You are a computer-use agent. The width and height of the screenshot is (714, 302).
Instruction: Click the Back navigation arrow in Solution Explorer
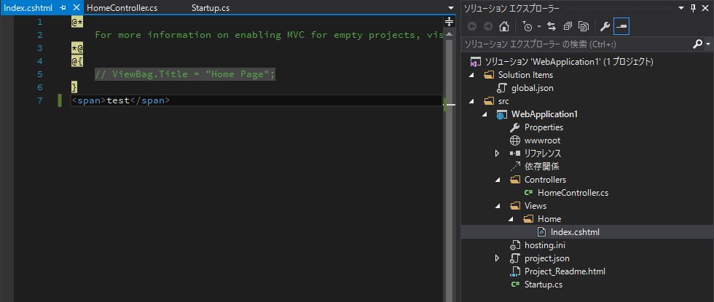point(472,26)
